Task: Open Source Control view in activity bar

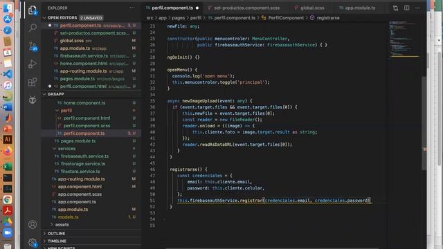Action: pyautogui.click(x=33, y=46)
